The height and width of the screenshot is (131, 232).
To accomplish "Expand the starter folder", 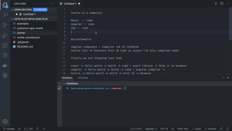I will tap(21, 33).
